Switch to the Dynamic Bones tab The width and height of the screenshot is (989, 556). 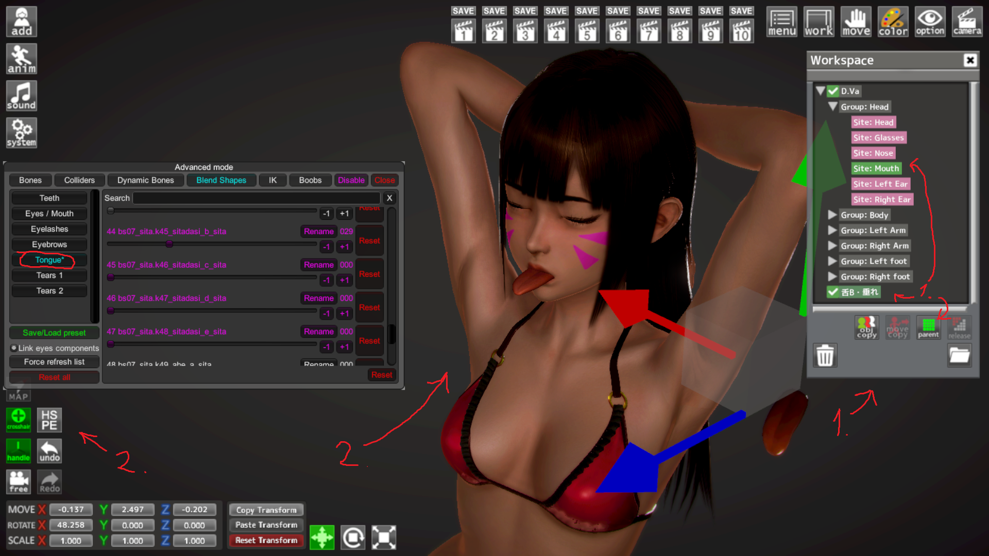[x=146, y=180]
